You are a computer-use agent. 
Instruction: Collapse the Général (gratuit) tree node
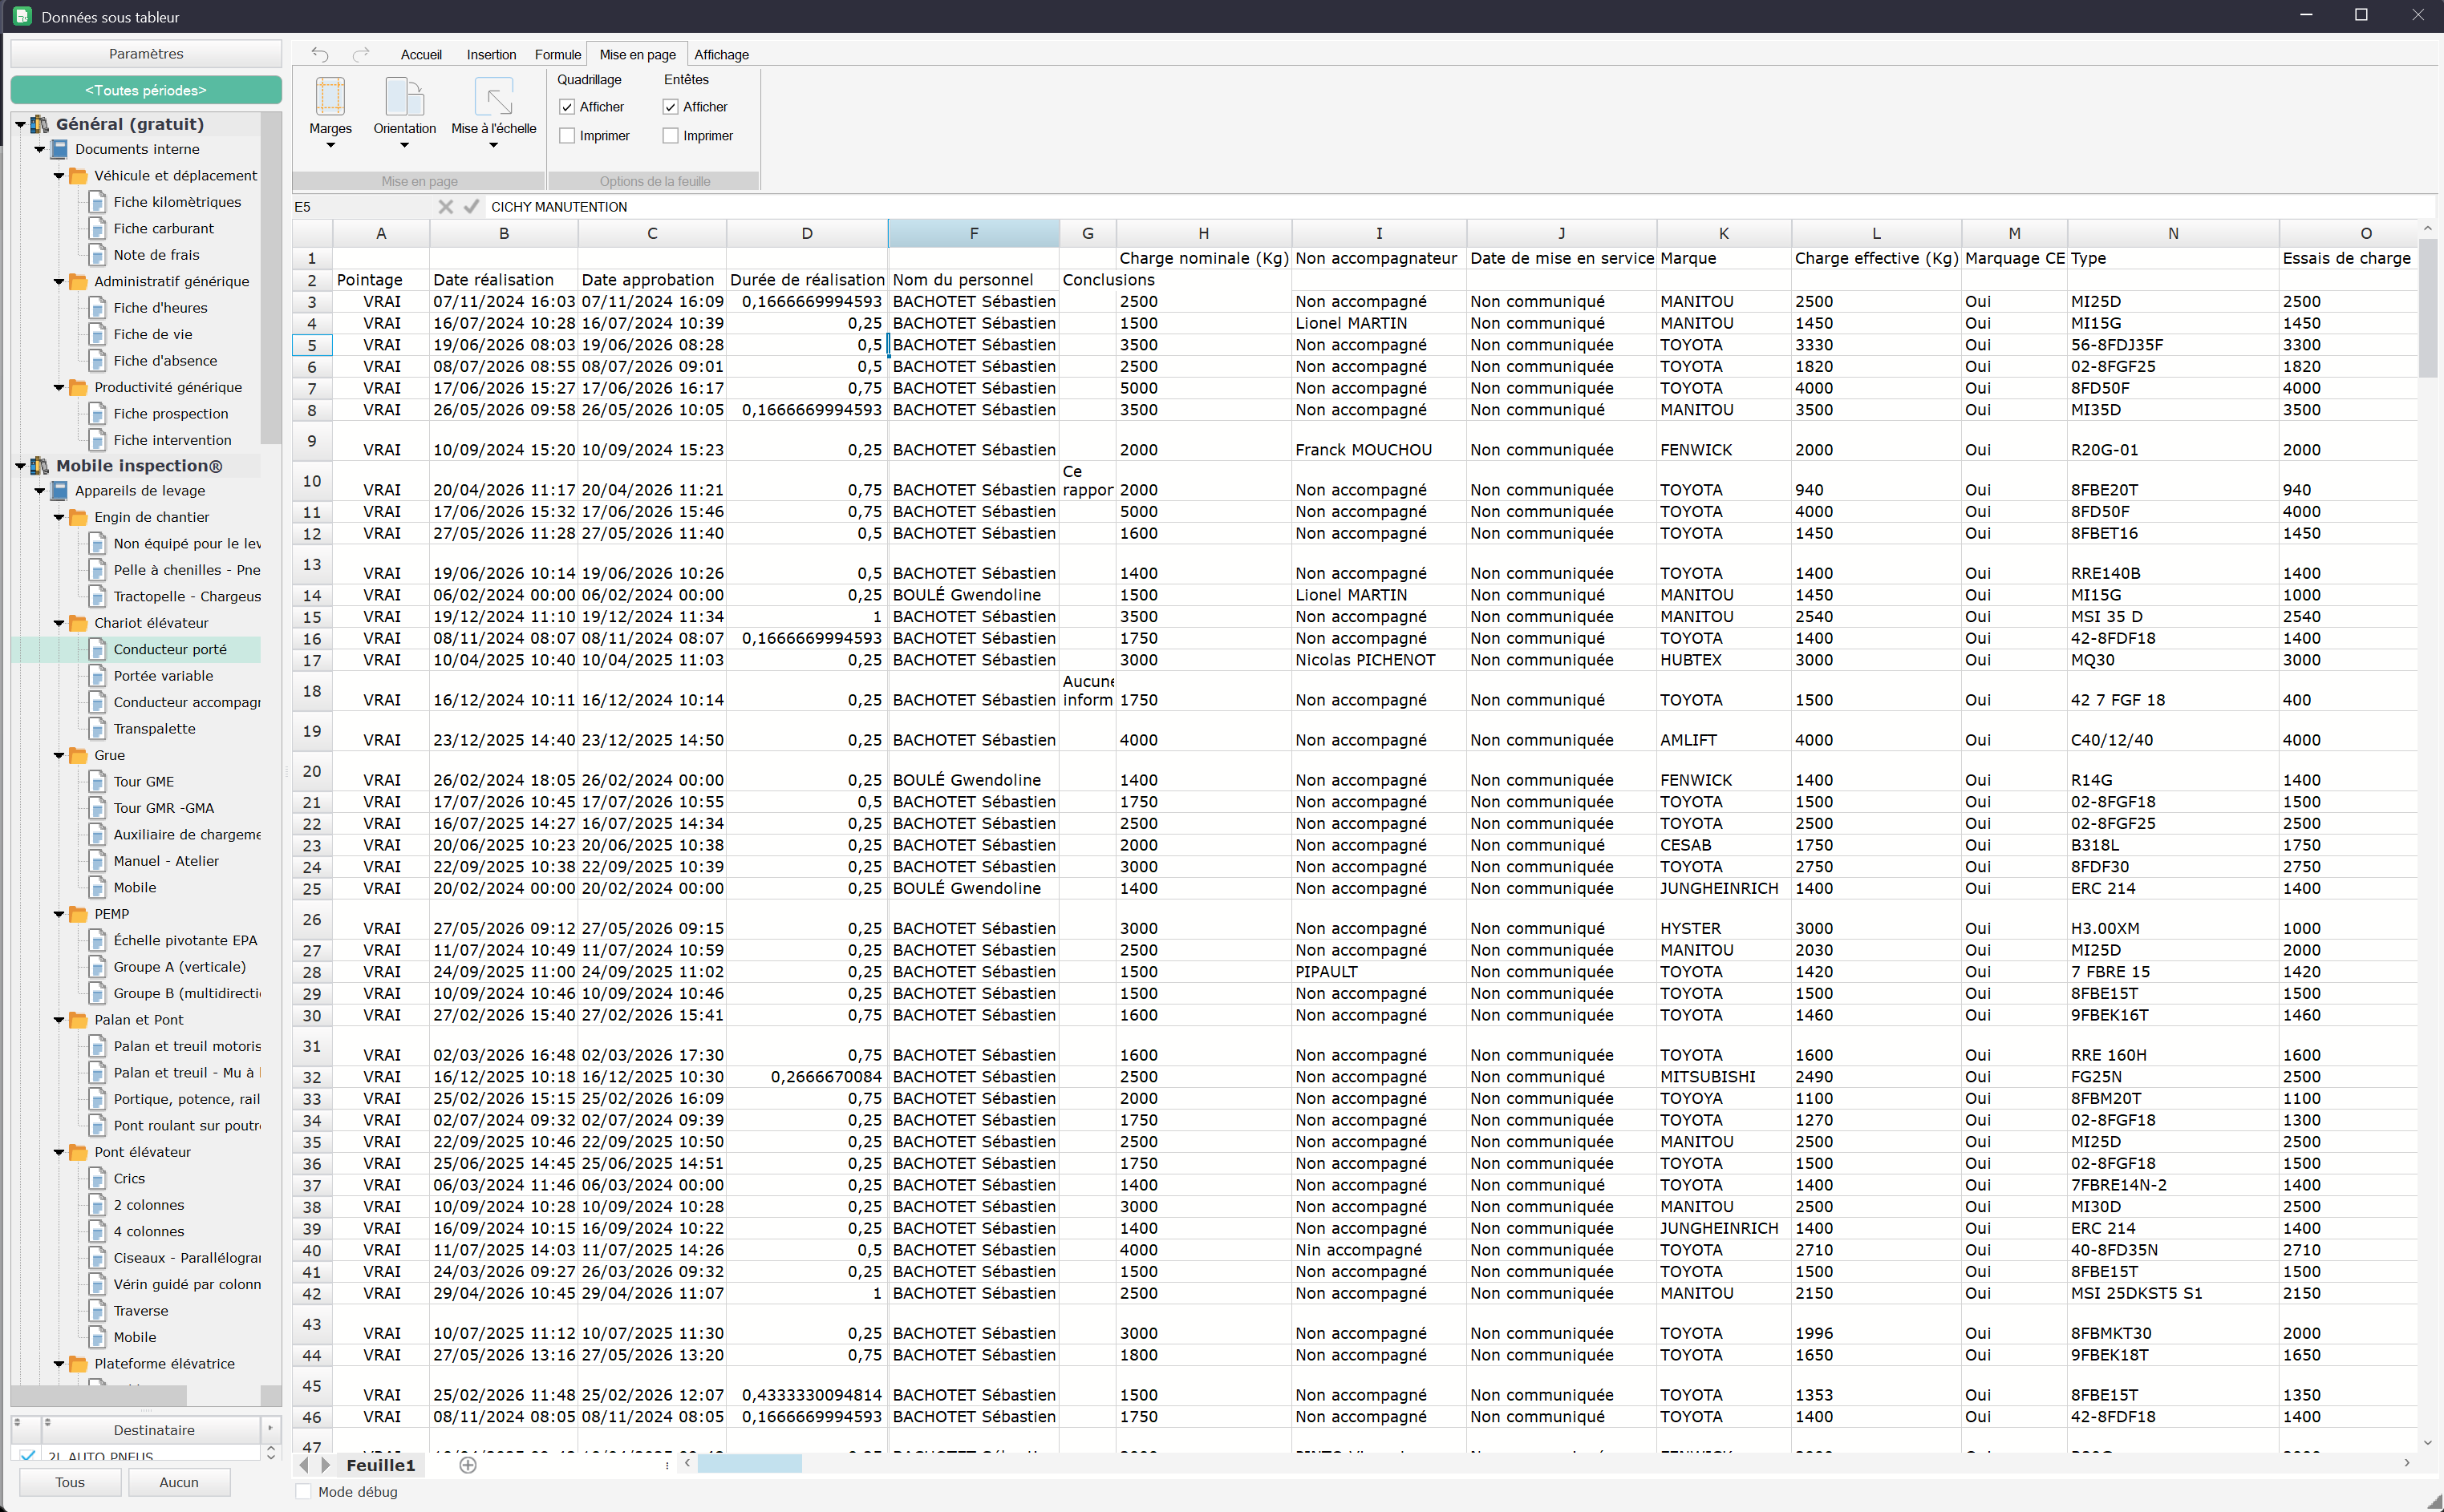[x=20, y=124]
